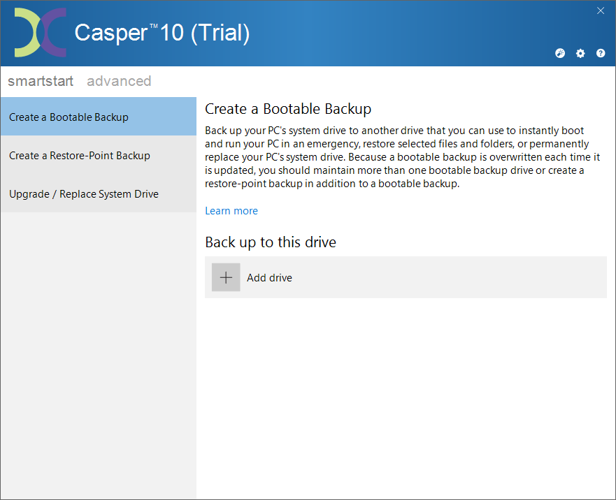Select Create a Restore-Point Backup
616x500 pixels.
pyautogui.click(x=99, y=156)
